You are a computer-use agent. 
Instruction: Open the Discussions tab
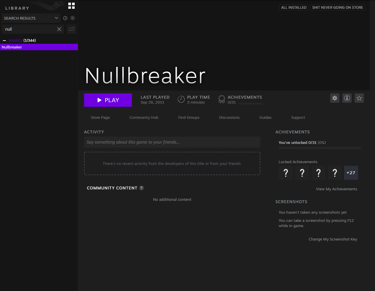pos(229,118)
